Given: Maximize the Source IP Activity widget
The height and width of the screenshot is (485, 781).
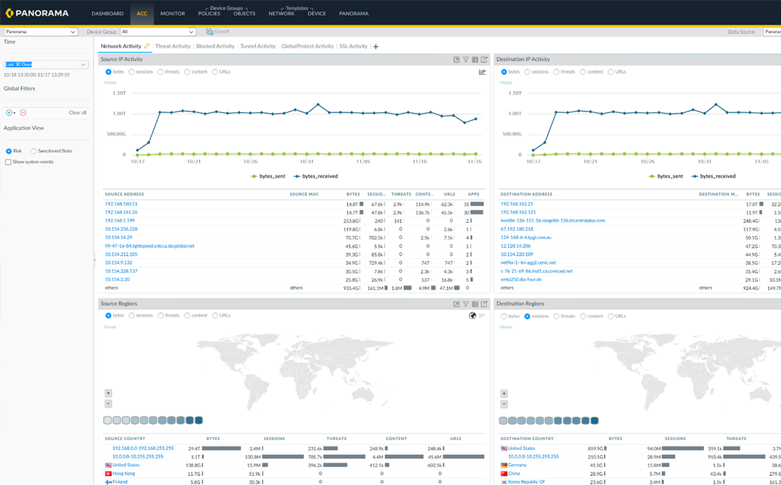Looking at the screenshot, I should 456,59.
